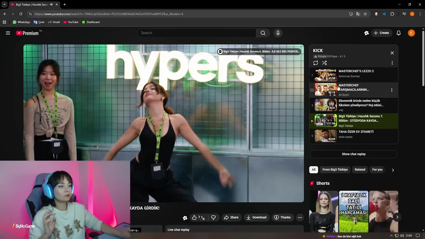Navigate back in Chrome
Screen dimensions: 425x239
point(5,14)
